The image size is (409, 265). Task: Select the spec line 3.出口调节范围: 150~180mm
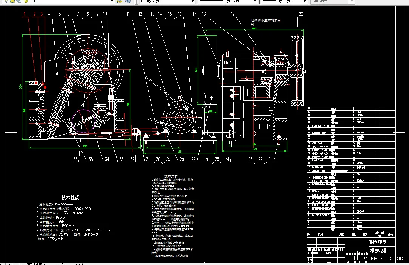(x=60, y=213)
